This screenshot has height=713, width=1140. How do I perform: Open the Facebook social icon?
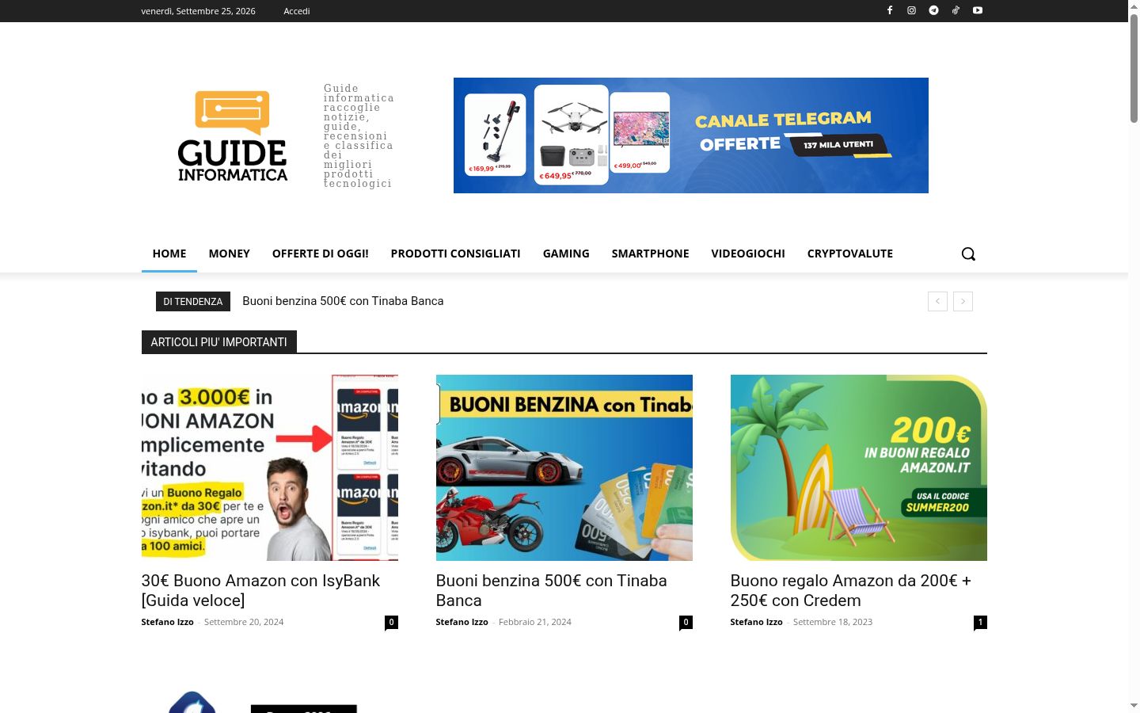pos(890,10)
